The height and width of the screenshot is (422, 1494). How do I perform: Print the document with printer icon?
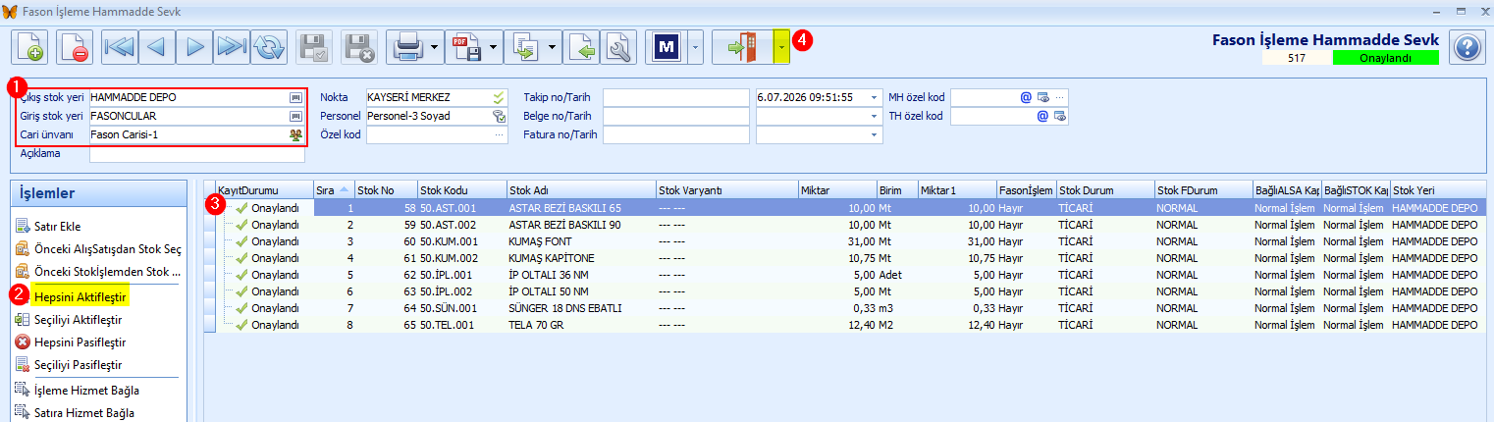tap(406, 46)
